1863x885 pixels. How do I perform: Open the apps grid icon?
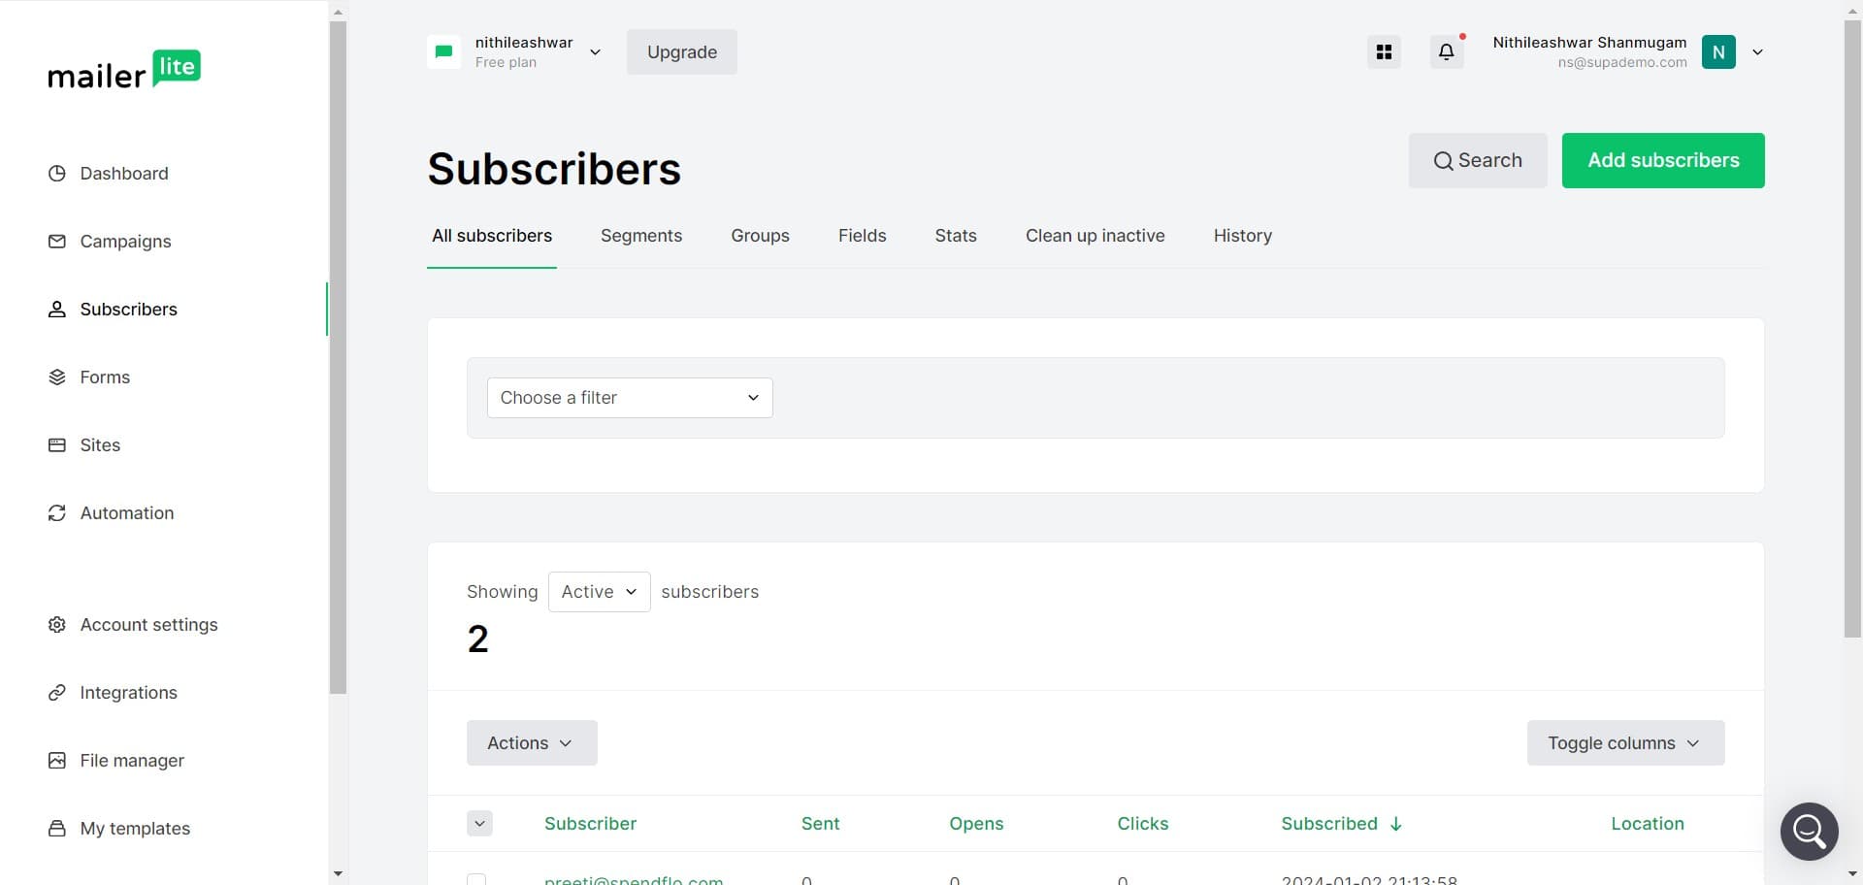click(1384, 52)
